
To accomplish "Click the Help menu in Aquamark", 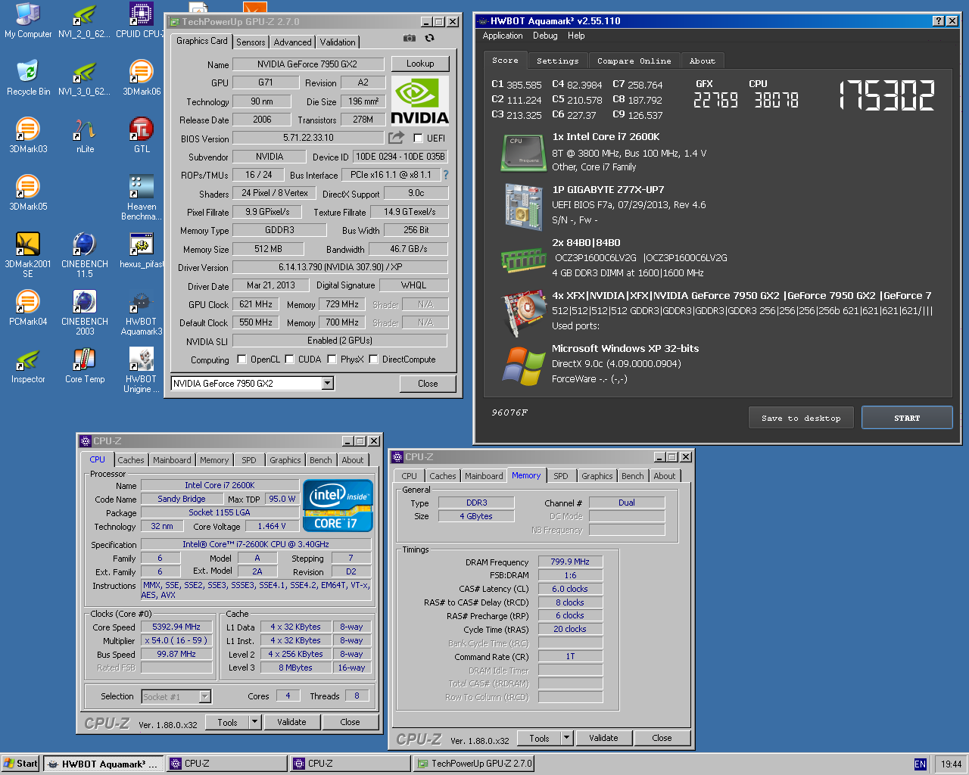I will [x=576, y=36].
